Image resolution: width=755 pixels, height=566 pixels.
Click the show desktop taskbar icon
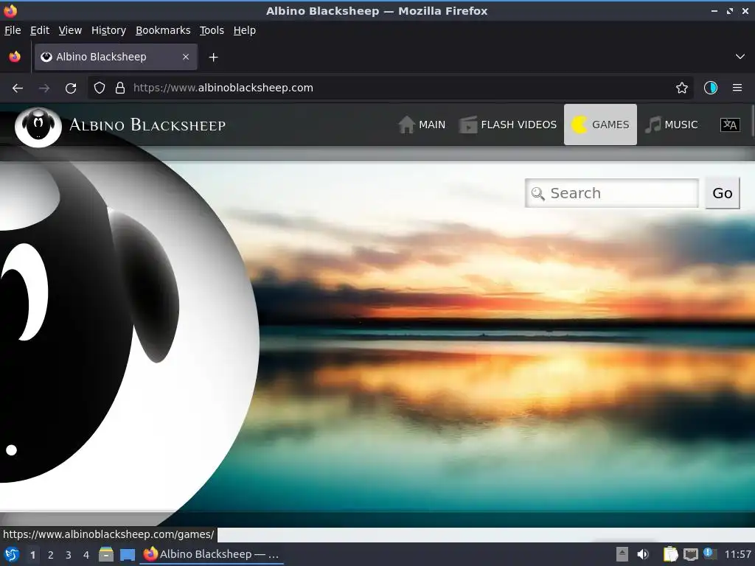(127, 554)
